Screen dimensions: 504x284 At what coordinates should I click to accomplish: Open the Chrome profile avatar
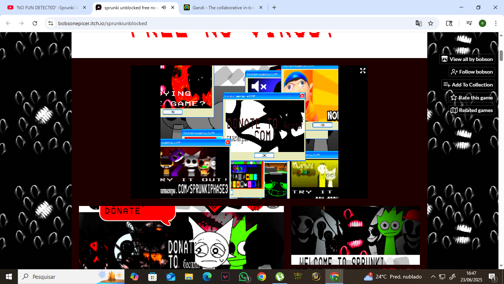[483, 23]
